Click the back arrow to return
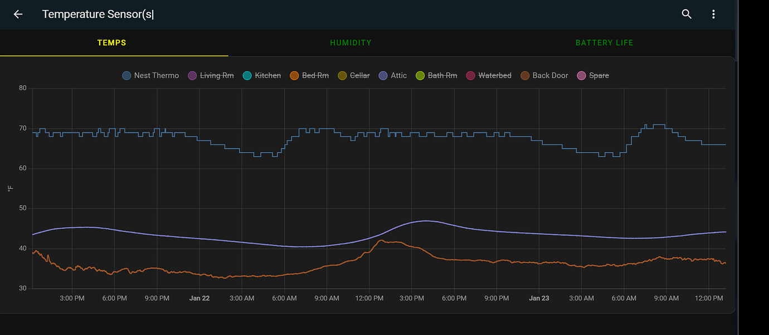This screenshot has width=769, height=335. (17, 14)
